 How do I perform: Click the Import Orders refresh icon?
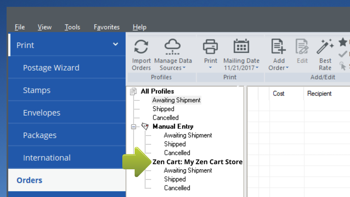pyautogui.click(x=141, y=47)
